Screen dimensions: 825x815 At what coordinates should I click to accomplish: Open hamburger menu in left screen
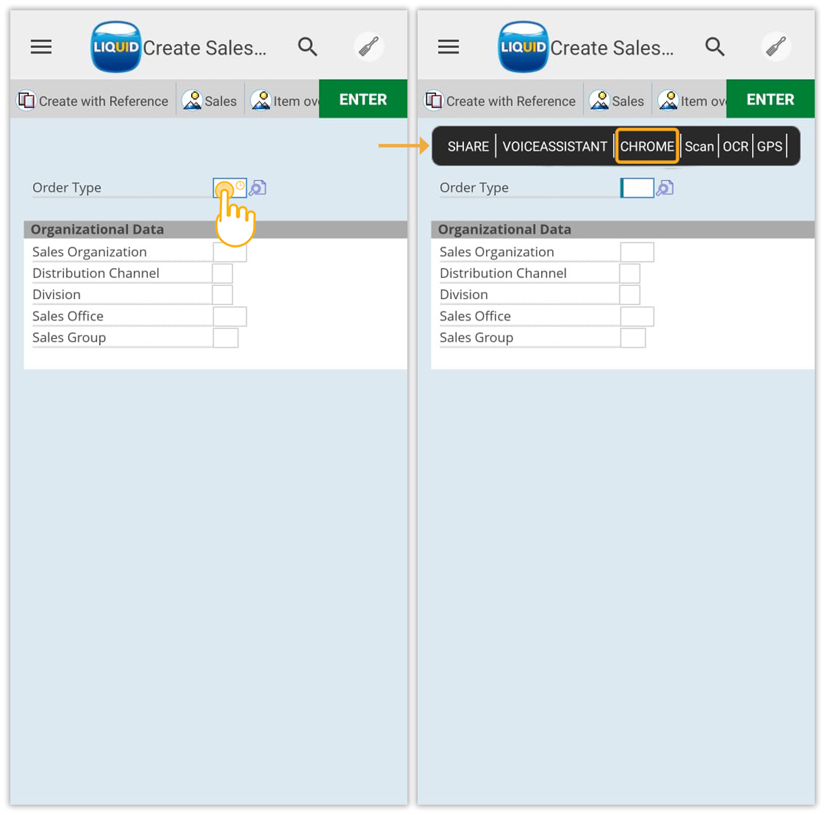(x=41, y=47)
